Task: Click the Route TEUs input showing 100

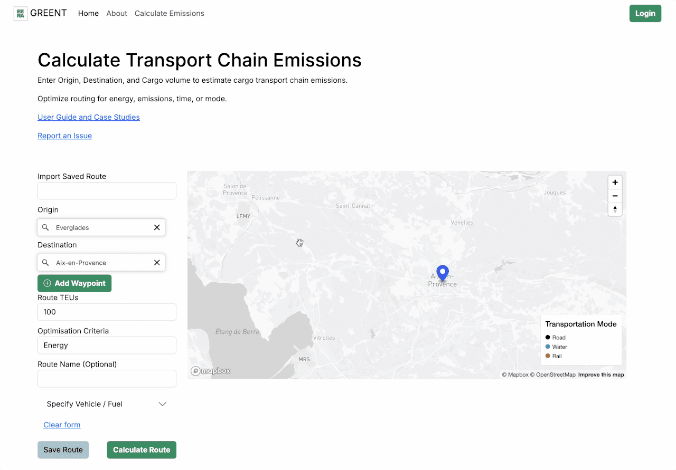Action: pyautogui.click(x=107, y=312)
